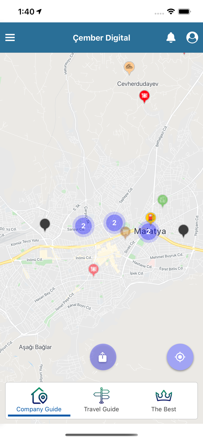Tap the green building marker

tap(163, 201)
